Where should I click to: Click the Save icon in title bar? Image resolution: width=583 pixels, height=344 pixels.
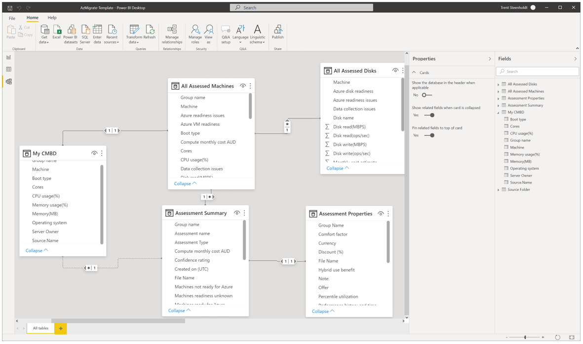pos(10,8)
